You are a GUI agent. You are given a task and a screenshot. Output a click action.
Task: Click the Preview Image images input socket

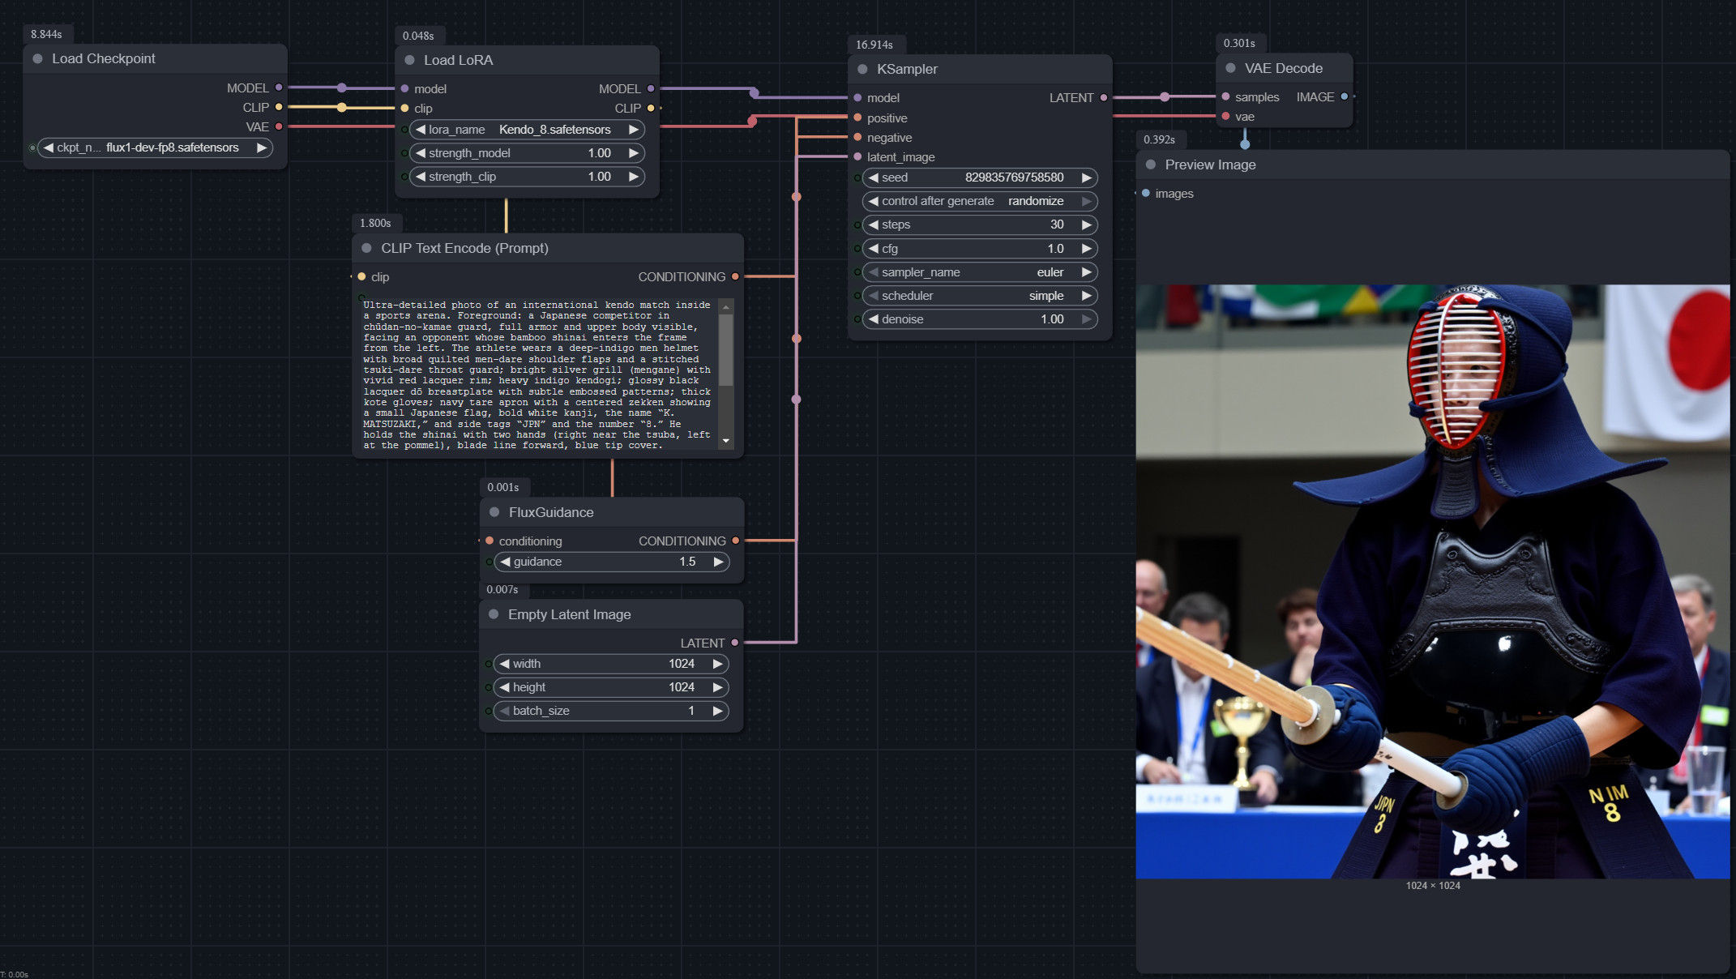tap(1146, 194)
